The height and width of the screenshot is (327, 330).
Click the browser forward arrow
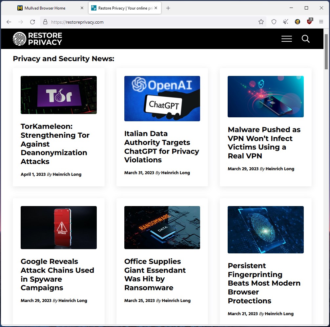(21, 22)
